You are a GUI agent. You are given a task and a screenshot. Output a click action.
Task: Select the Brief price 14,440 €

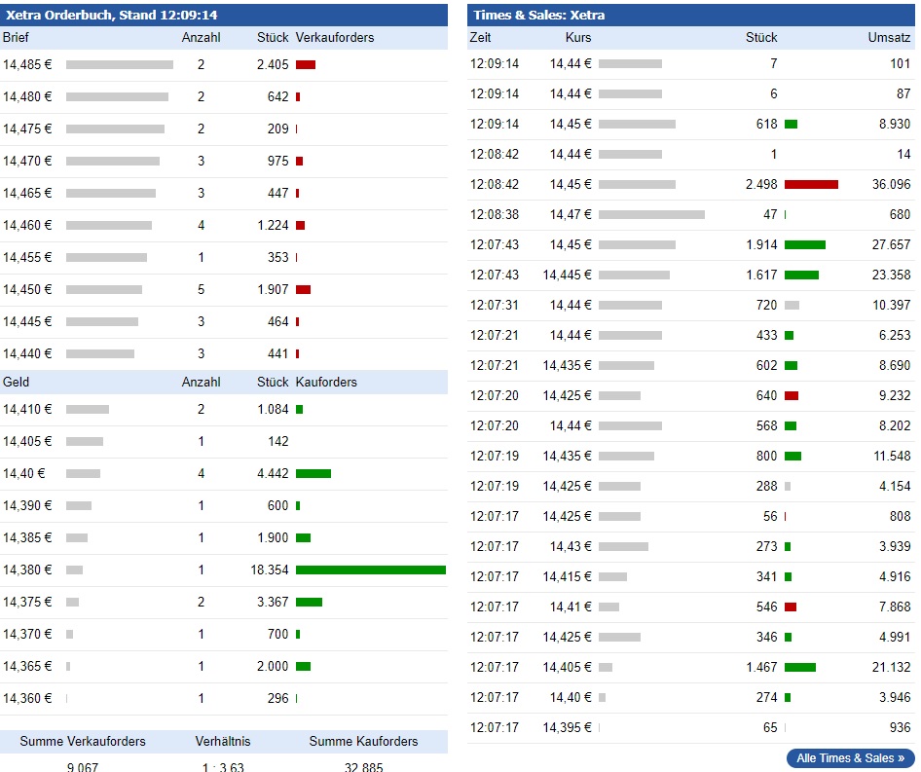pos(27,353)
